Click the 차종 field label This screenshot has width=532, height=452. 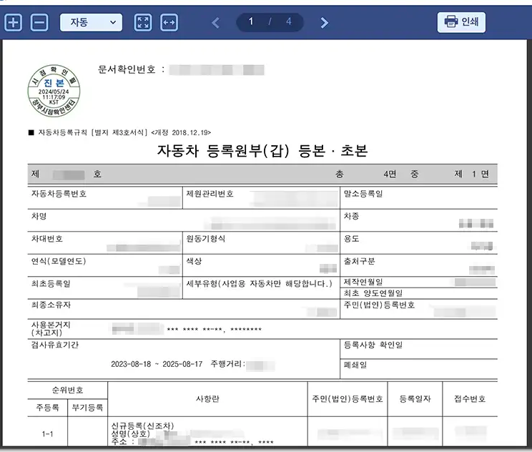tap(351, 216)
